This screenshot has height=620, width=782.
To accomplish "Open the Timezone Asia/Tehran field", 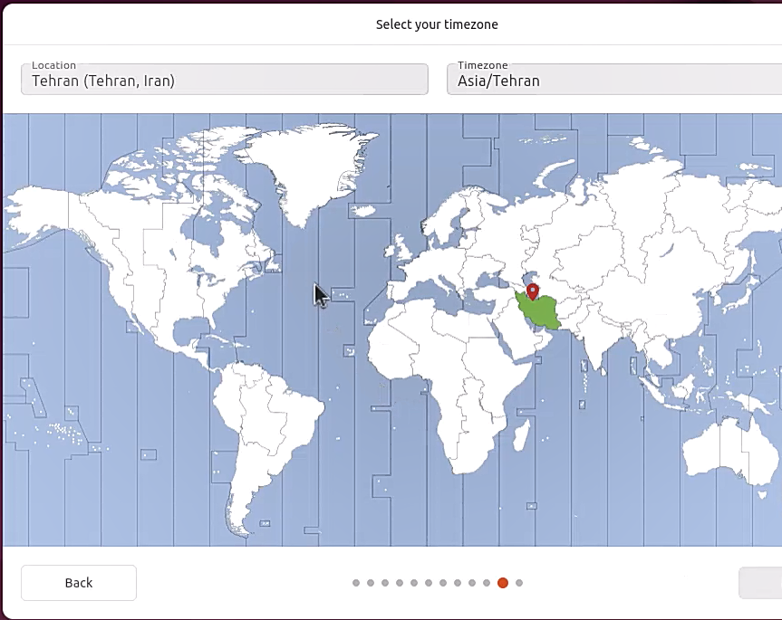I will tap(614, 80).
